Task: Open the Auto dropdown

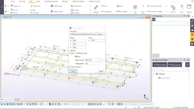Action: click(x=126, y=104)
